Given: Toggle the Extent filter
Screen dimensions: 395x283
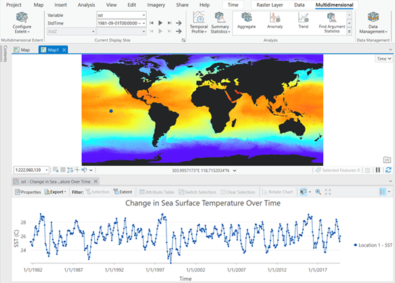Looking at the screenshot, I should [x=122, y=192].
